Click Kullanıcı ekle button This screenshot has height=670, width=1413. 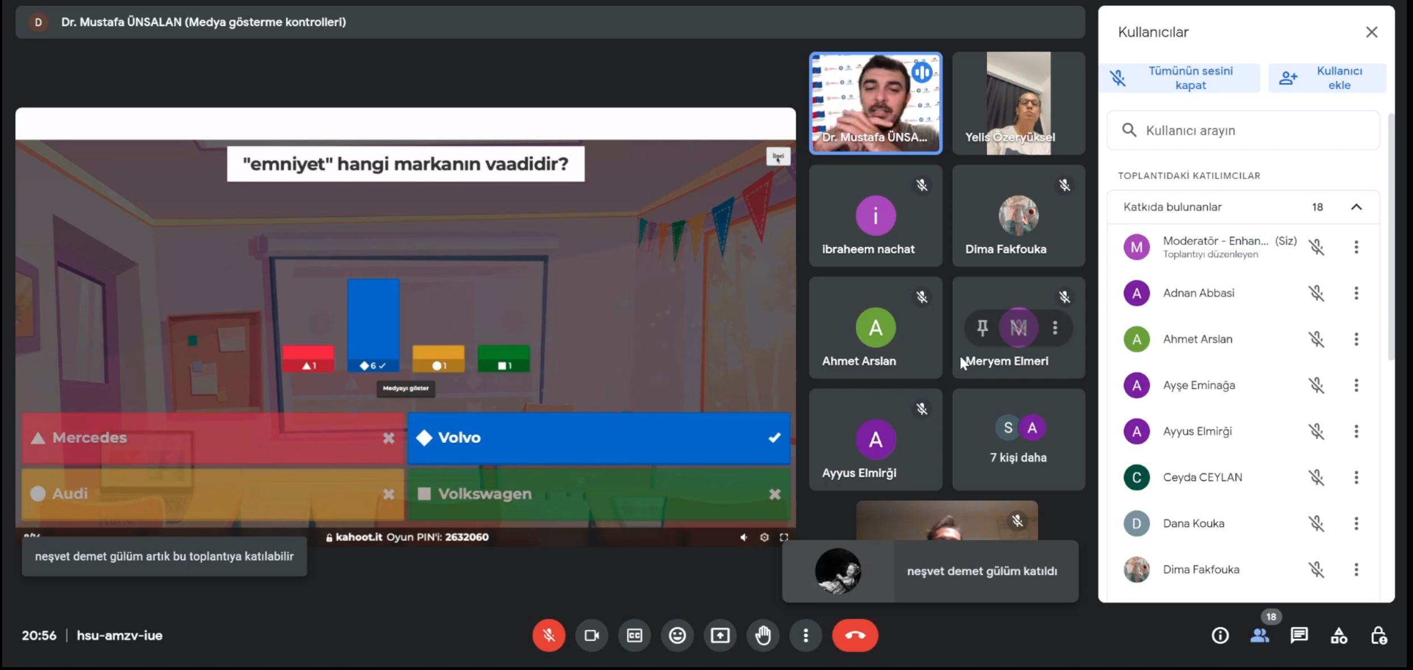pos(1327,78)
